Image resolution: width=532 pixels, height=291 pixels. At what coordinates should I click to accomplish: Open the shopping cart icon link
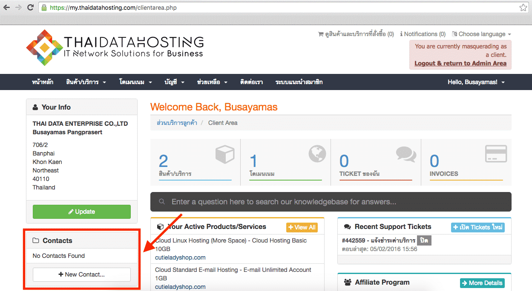[x=321, y=34]
